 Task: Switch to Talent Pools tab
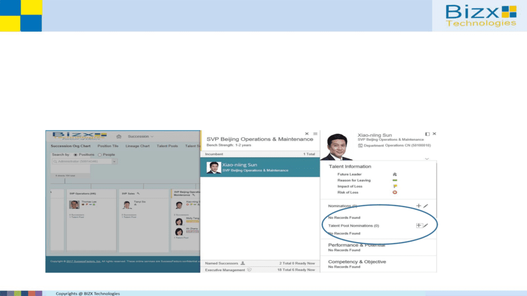click(x=167, y=146)
